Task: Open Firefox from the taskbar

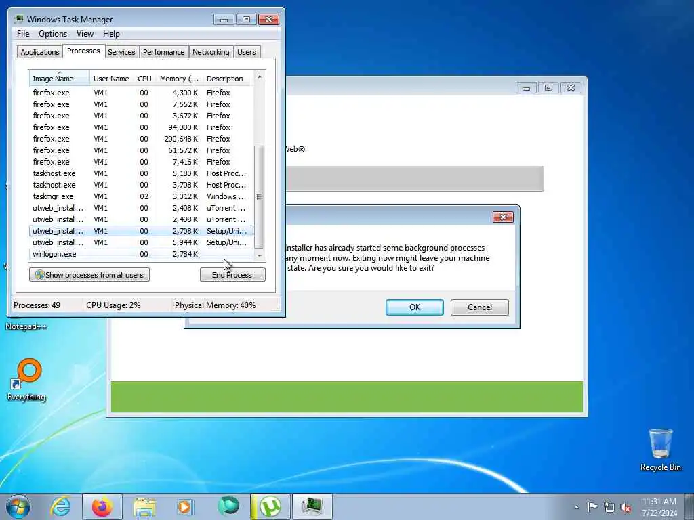Action: click(102, 506)
